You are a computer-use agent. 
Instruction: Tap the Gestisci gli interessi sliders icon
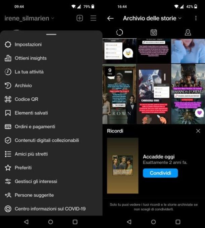click(8, 181)
